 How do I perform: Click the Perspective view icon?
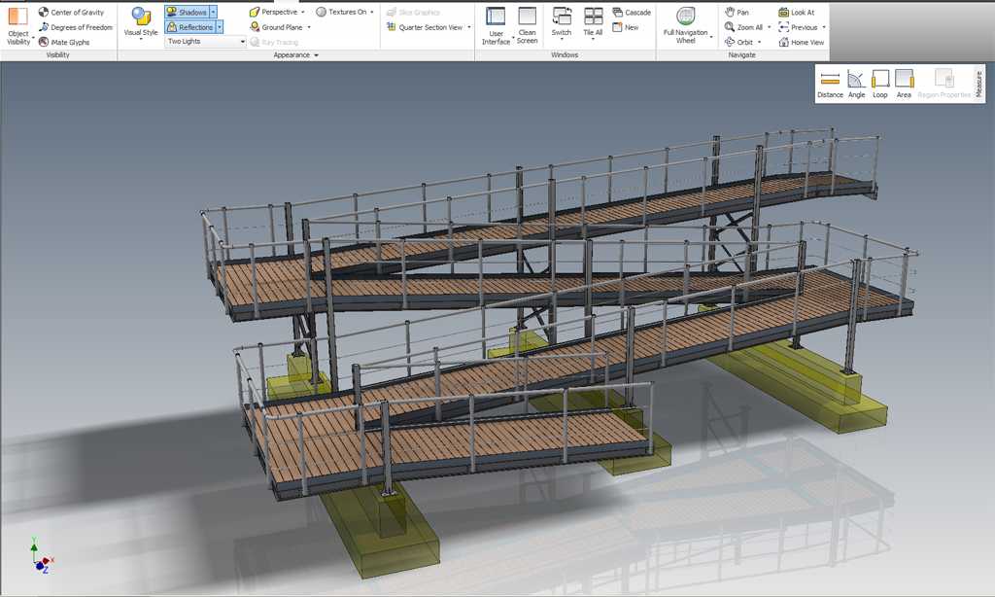255,12
